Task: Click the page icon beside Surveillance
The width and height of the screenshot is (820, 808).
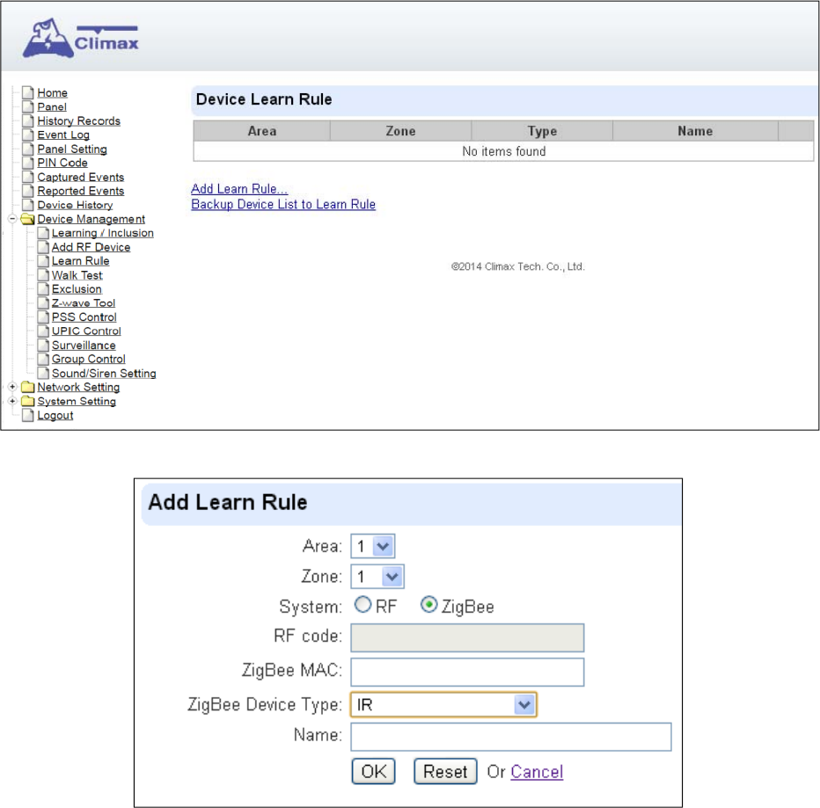Action: coord(43,345)
